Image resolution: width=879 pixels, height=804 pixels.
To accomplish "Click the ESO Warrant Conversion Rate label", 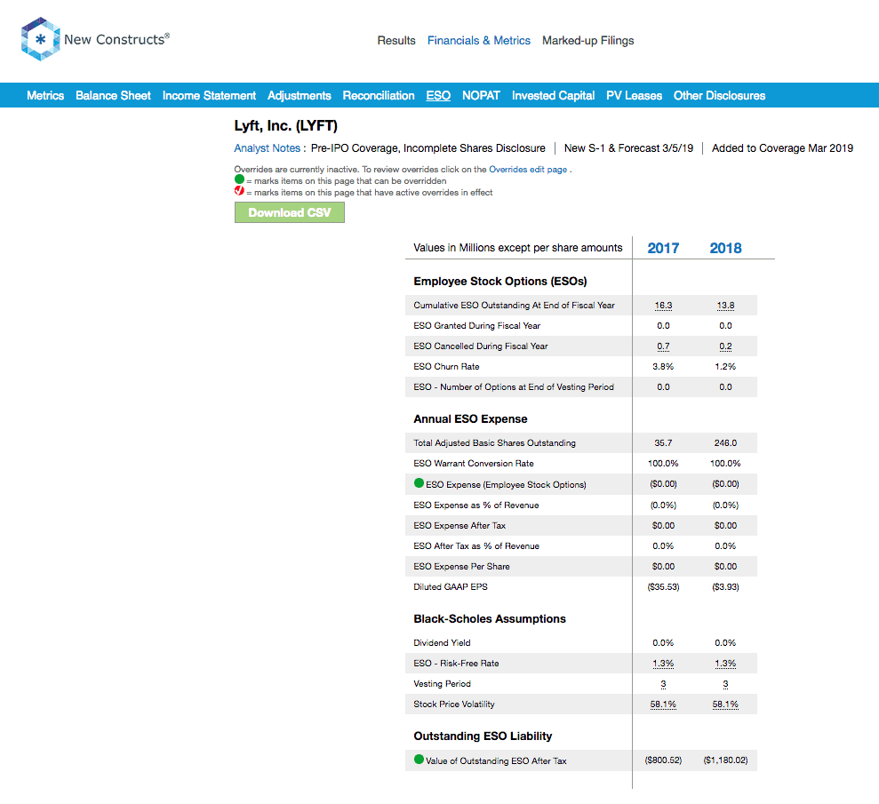I will [x=474, y=464].
